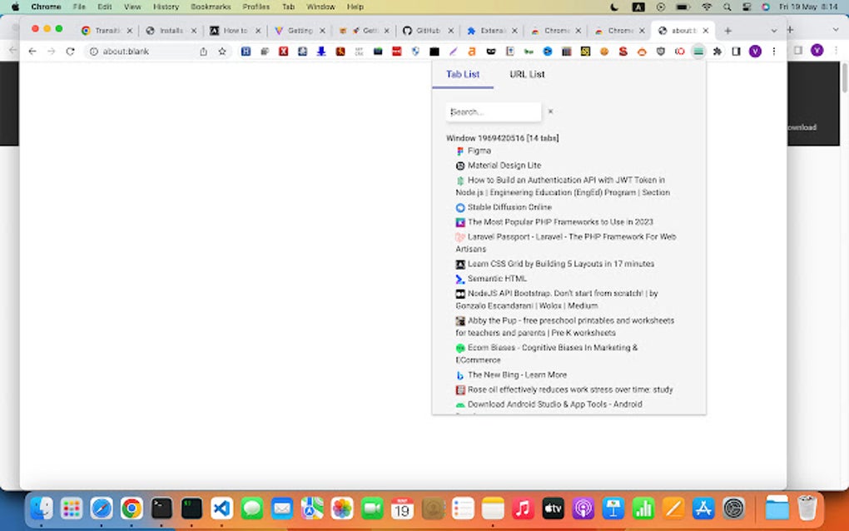Open the Learn CSS Grid tab entry

[x=560, y=263]
